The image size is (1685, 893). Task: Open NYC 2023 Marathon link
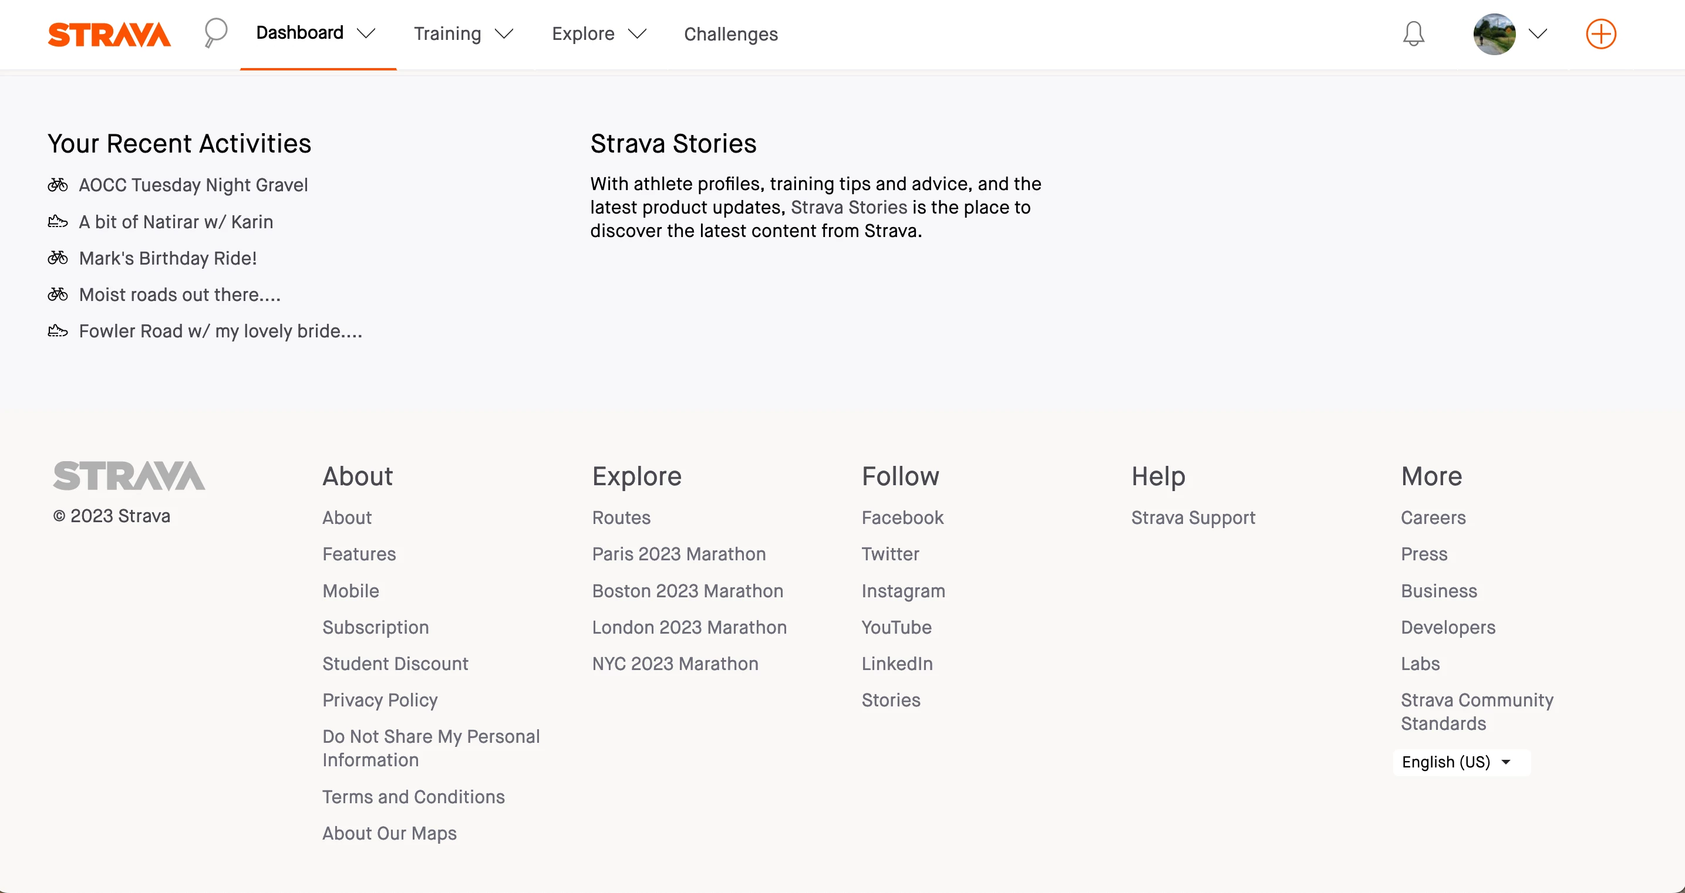point(675,664)
